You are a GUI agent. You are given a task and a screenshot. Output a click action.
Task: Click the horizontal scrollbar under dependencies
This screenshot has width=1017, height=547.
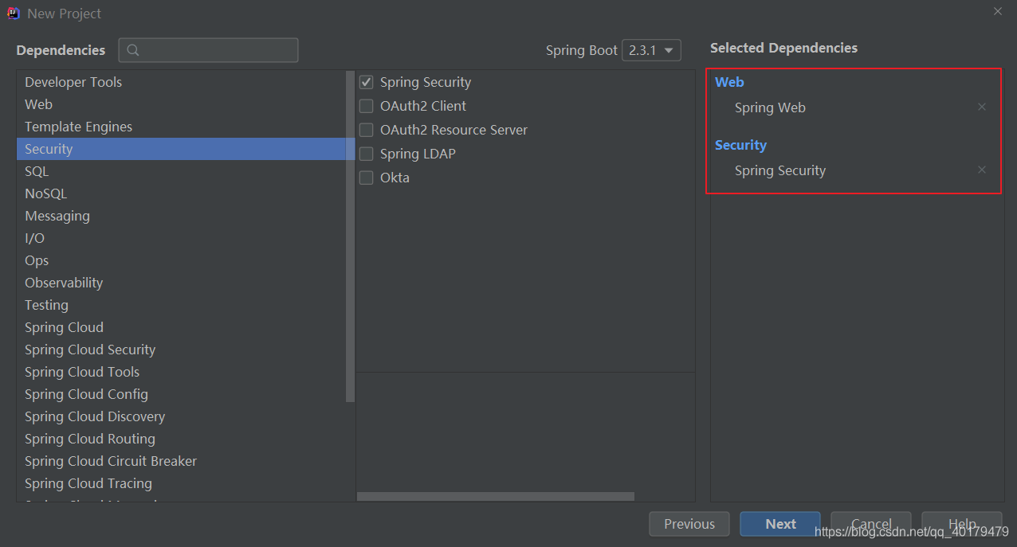(495, 496)
